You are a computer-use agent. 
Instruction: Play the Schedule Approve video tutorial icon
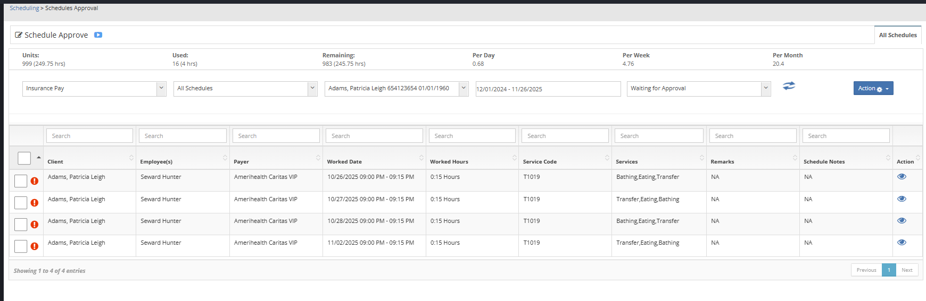(98, 35)
